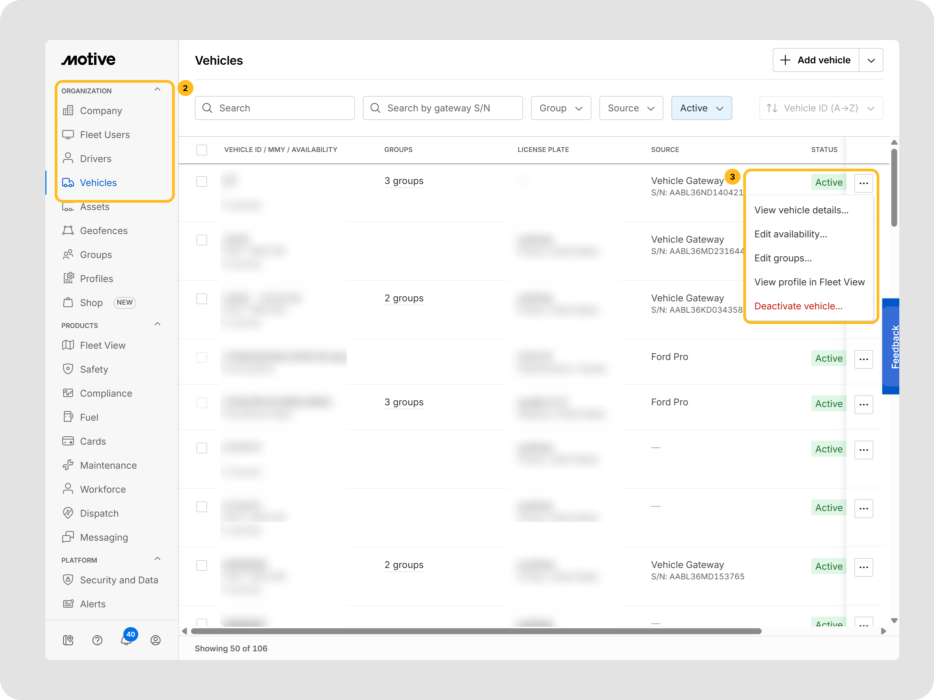Select Edit availability menu option
The height and width of the screenshot is (700, 934).
(791, 234)
